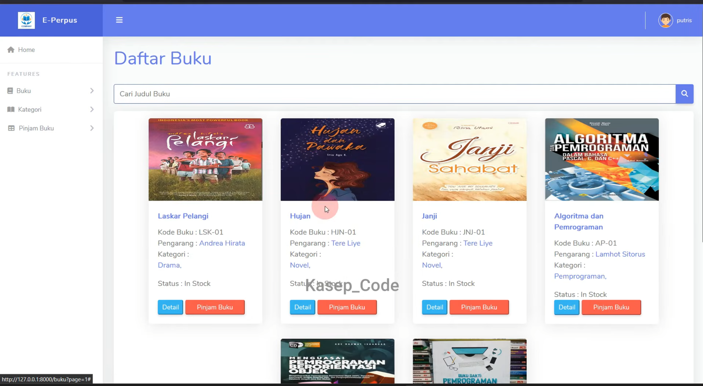
Task: Click Detail for Algoritma dan Pemrograman
Action: (567, 307)
